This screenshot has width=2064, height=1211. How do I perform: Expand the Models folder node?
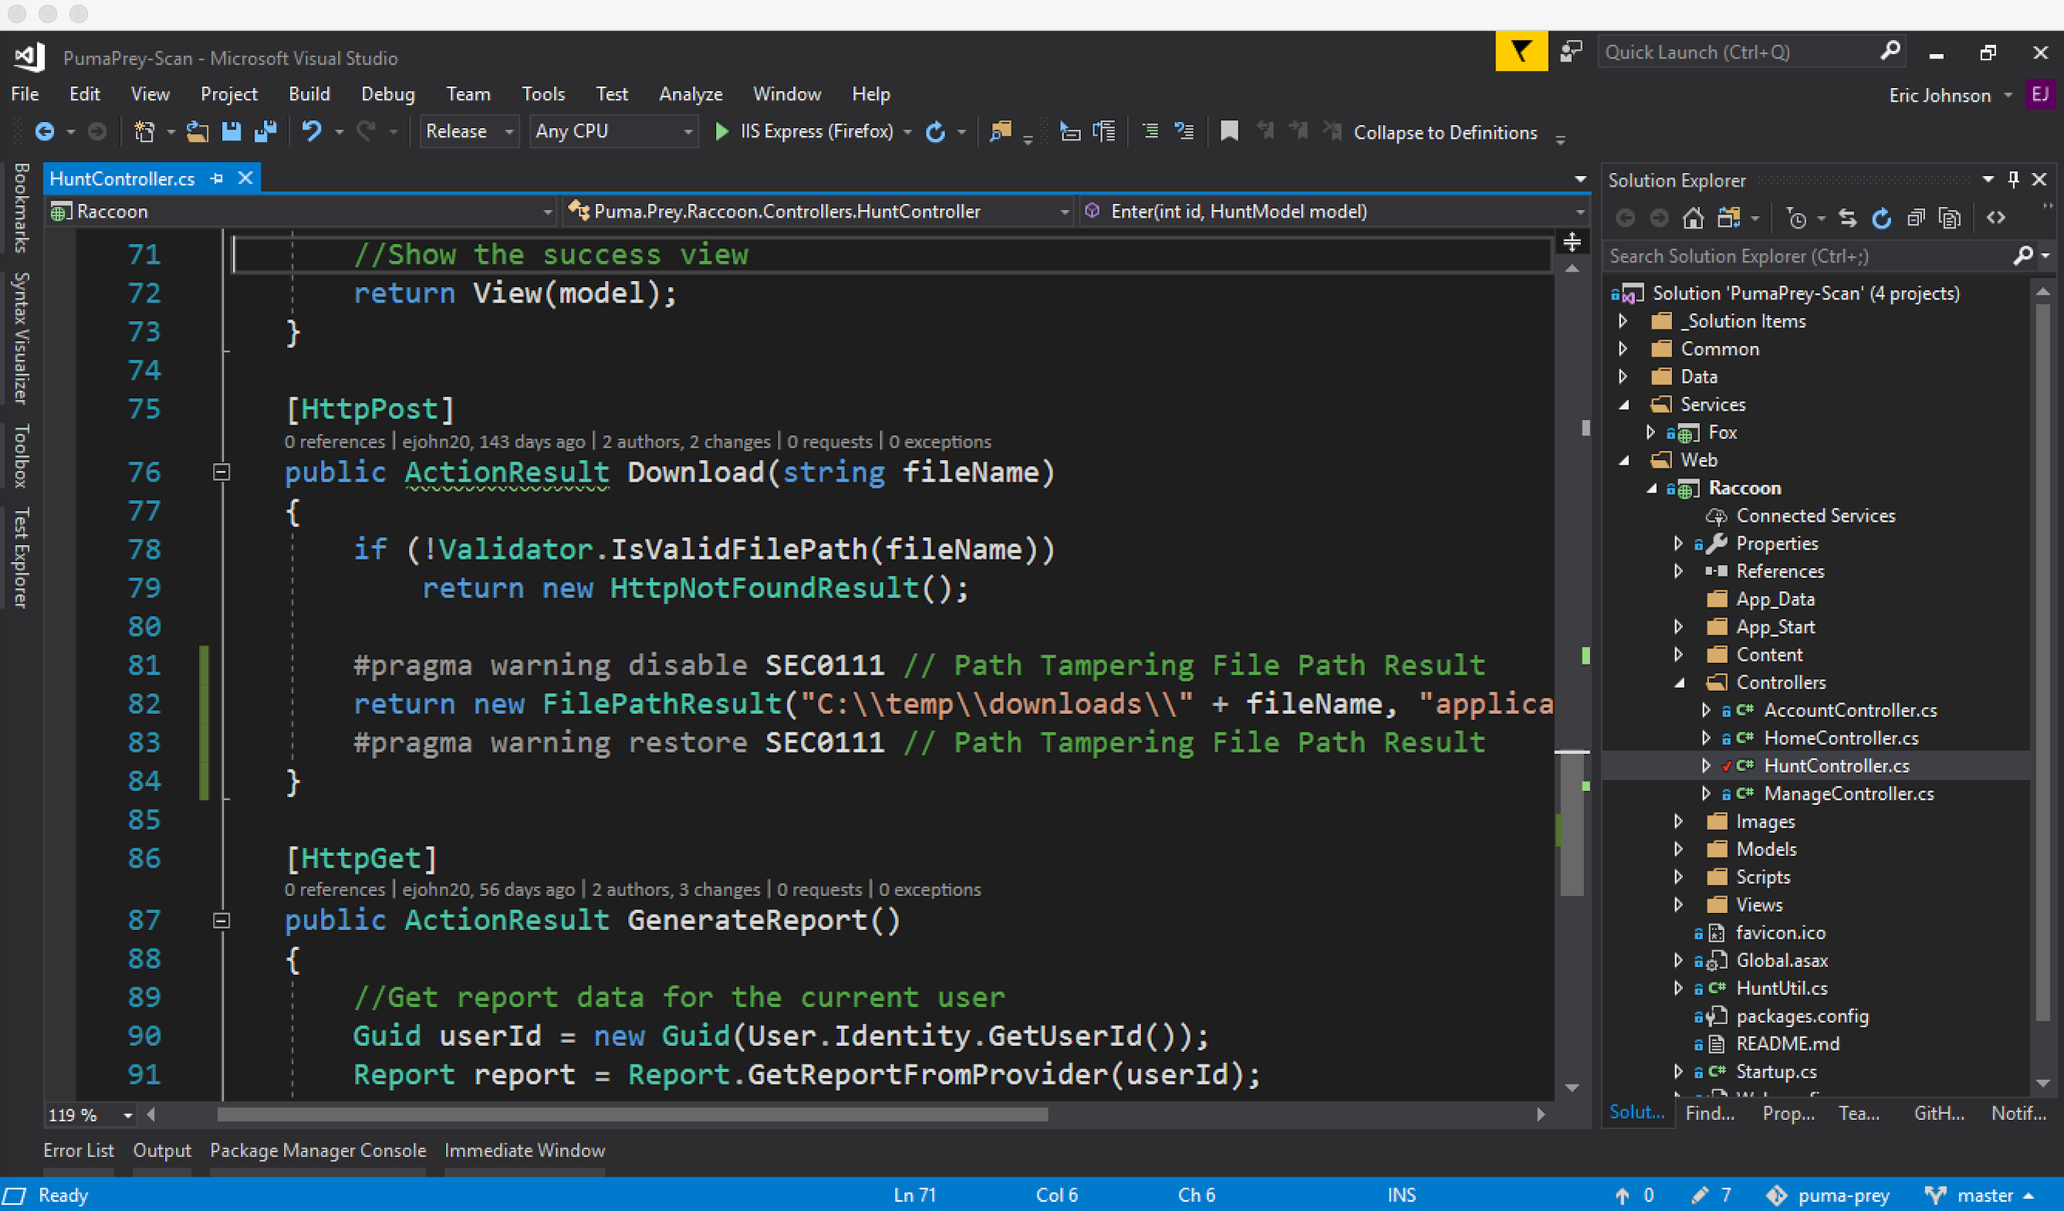tap(1678, 850)
